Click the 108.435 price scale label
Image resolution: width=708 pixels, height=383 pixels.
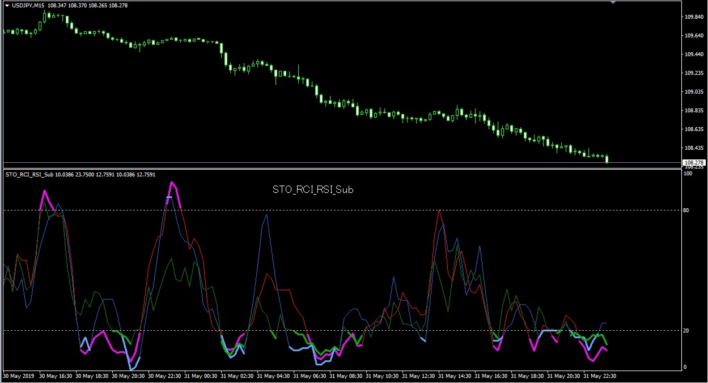[693, 148]
